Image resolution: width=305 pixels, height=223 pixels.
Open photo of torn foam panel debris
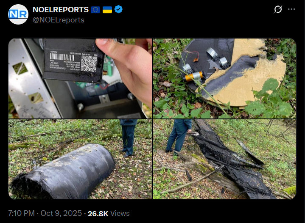224,78
